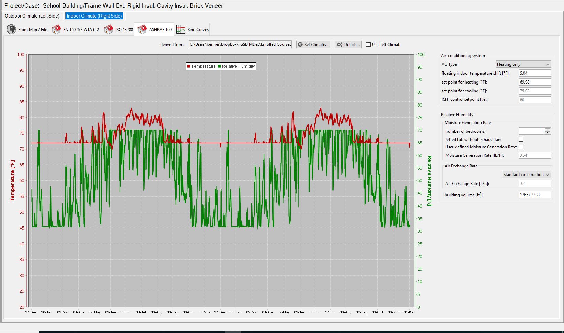Select the ISO 13788 house icon
Viewport: 564px width, 333px height.
pyautogui.click(x=109, y=29)
